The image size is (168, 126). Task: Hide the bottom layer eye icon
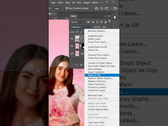(x=72, y=54)
